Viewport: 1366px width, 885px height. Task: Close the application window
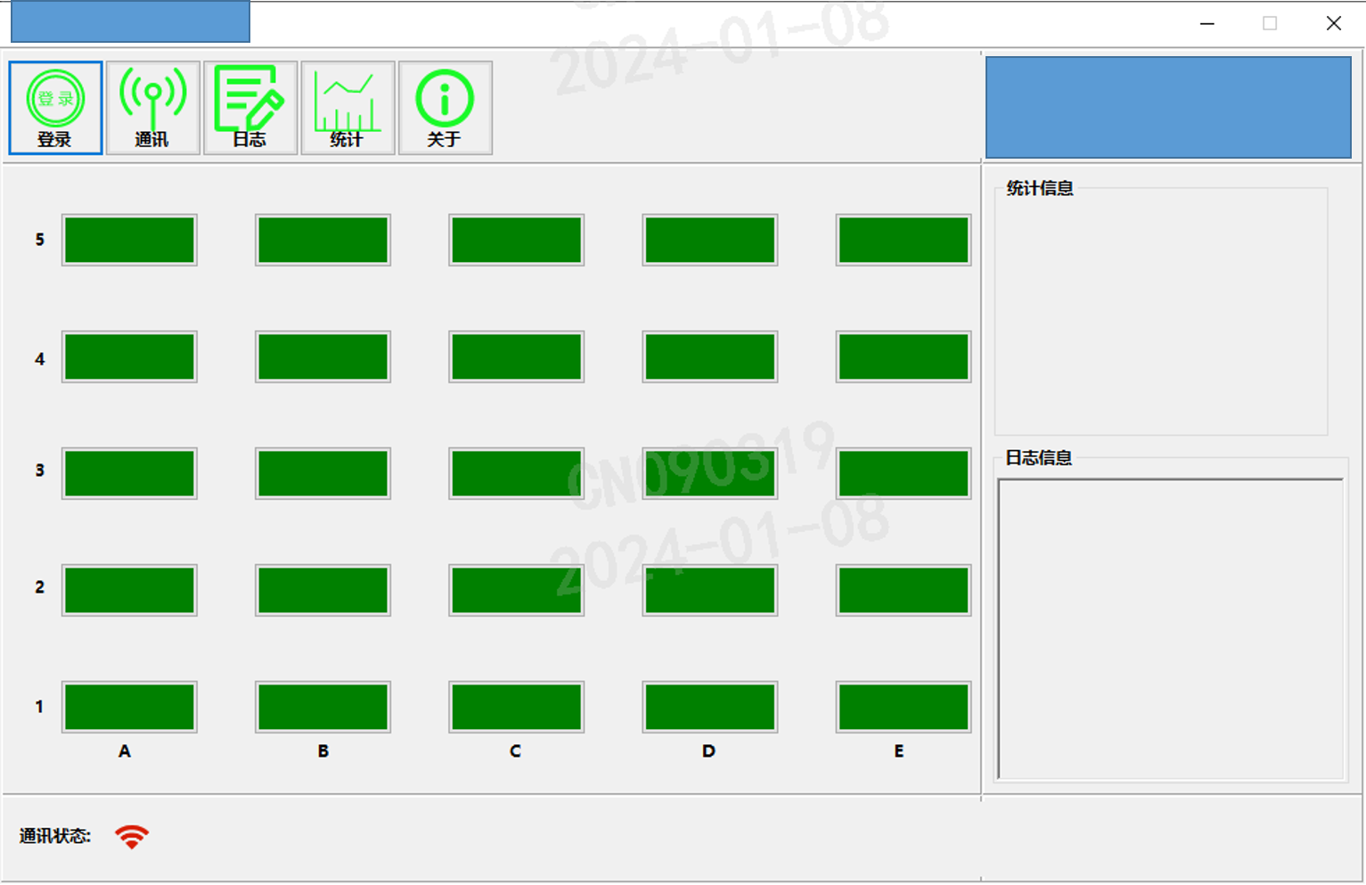click(1334, 23)
